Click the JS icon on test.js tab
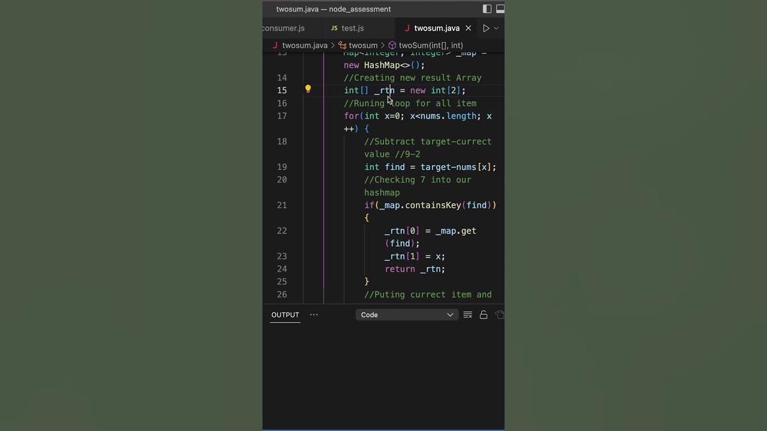Viewport: 767px width, 431px height. [x=334, y=28]
